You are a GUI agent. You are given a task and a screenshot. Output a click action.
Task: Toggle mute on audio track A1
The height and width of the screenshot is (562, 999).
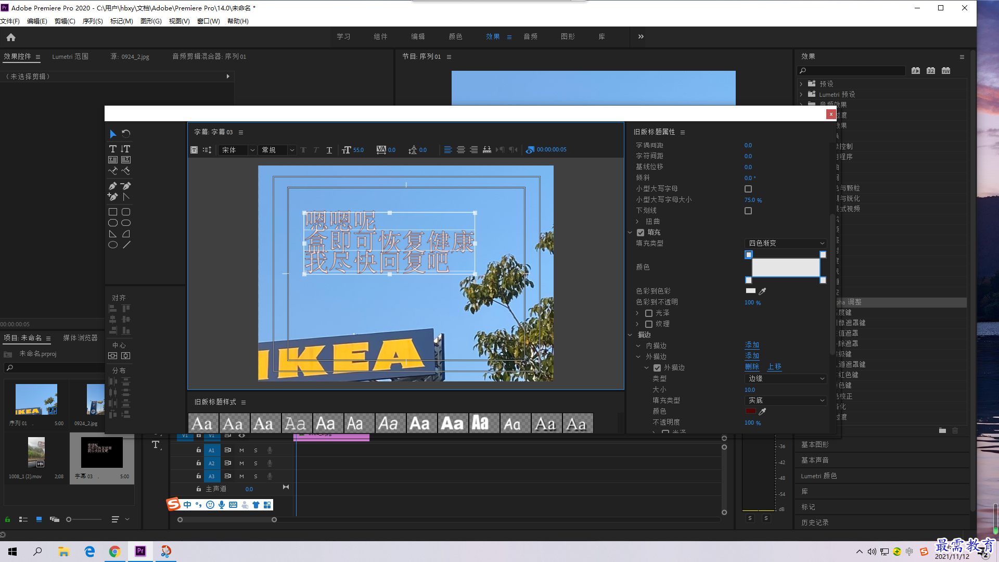241,450
